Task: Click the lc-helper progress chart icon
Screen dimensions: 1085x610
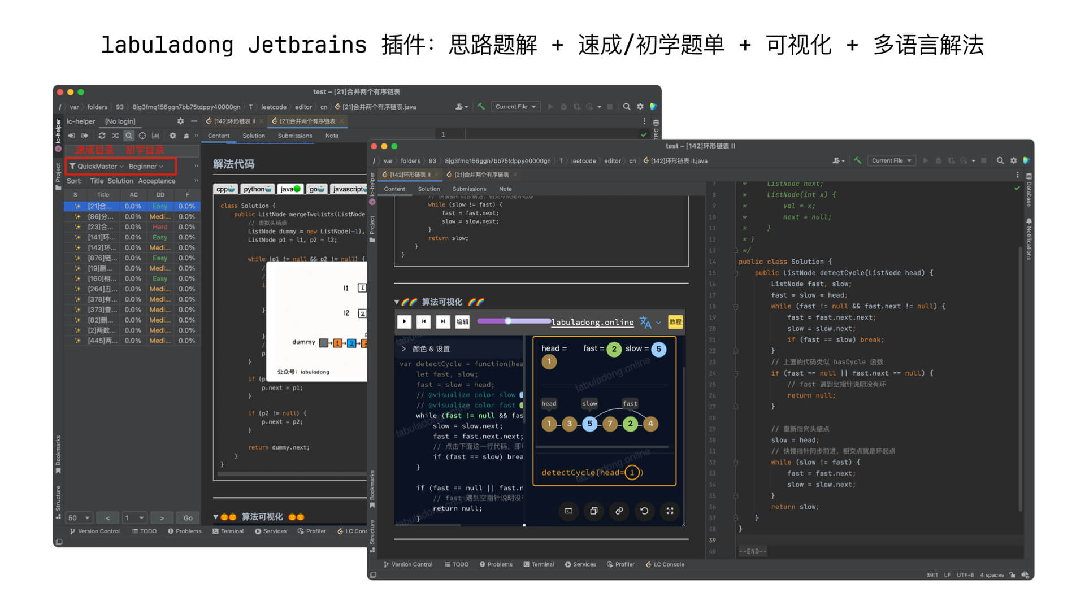Action: [x=155, y=136]
